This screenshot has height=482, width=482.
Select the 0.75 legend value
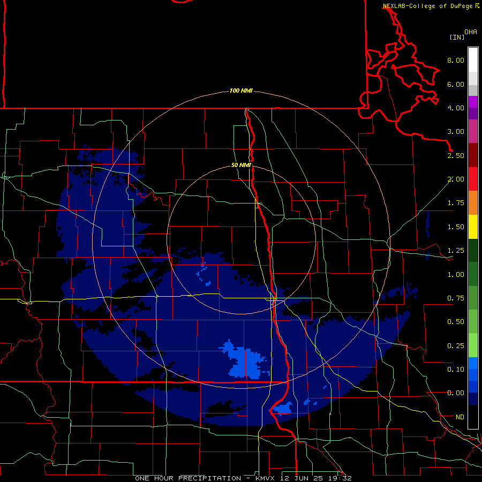456,298
